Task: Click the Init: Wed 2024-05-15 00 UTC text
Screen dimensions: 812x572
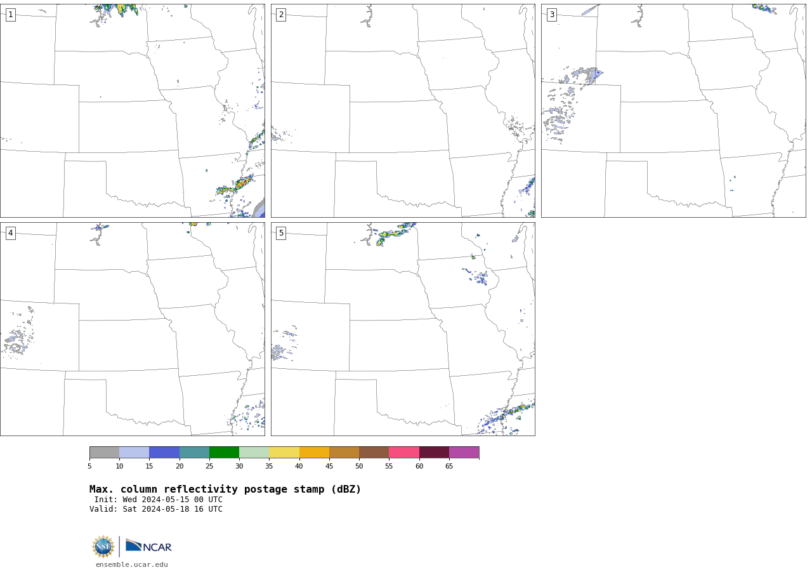Action: tap(159, 500)
